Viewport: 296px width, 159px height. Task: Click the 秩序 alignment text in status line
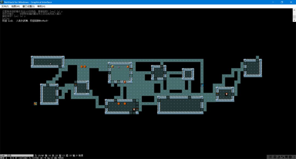[81, 155]
